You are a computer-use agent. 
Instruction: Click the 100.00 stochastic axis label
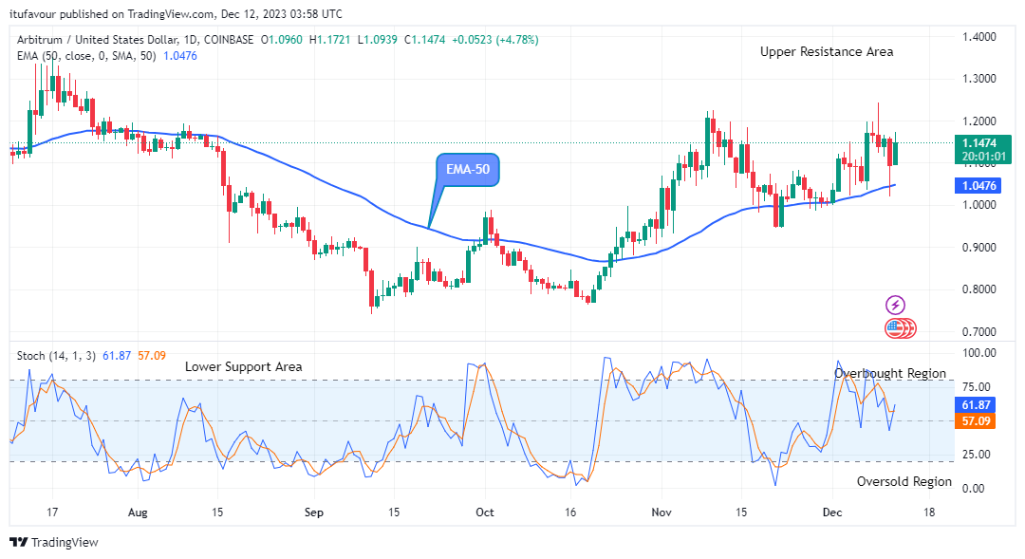click(979, 353)
